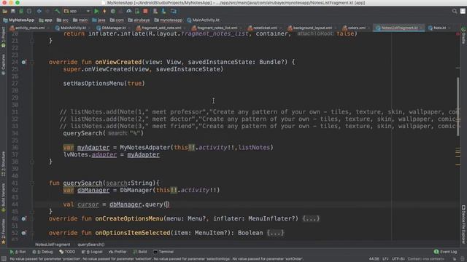The width and height of the screenshot is (467, 262).
Task: Click the java folder breadcrumb
Action: (x=99, y=20)
